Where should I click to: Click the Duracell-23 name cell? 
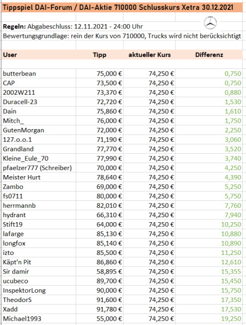[39, 102]
